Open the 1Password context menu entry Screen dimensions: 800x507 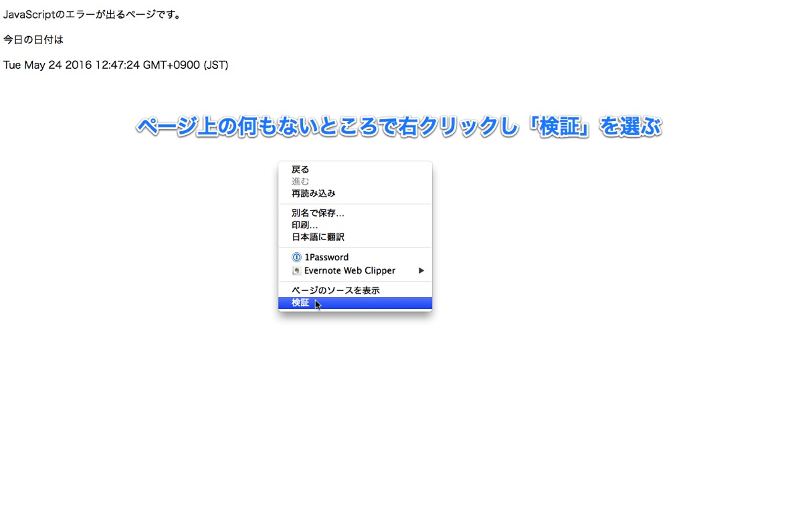pyautogui.click(x=355, y=257)
